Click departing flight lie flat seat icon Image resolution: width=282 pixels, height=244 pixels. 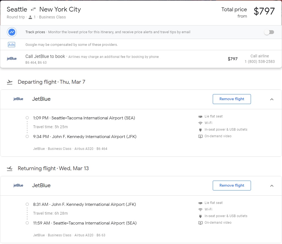[200, 116]
